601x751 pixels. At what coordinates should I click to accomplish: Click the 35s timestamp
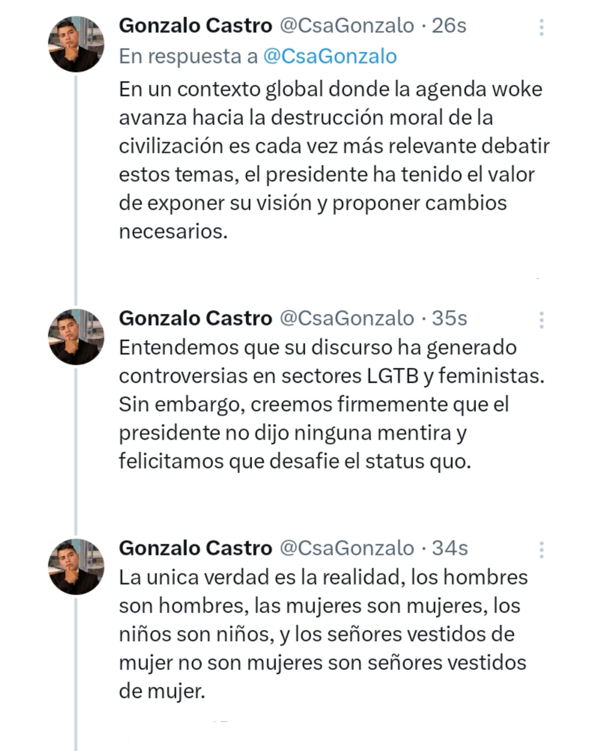(450, 318)
